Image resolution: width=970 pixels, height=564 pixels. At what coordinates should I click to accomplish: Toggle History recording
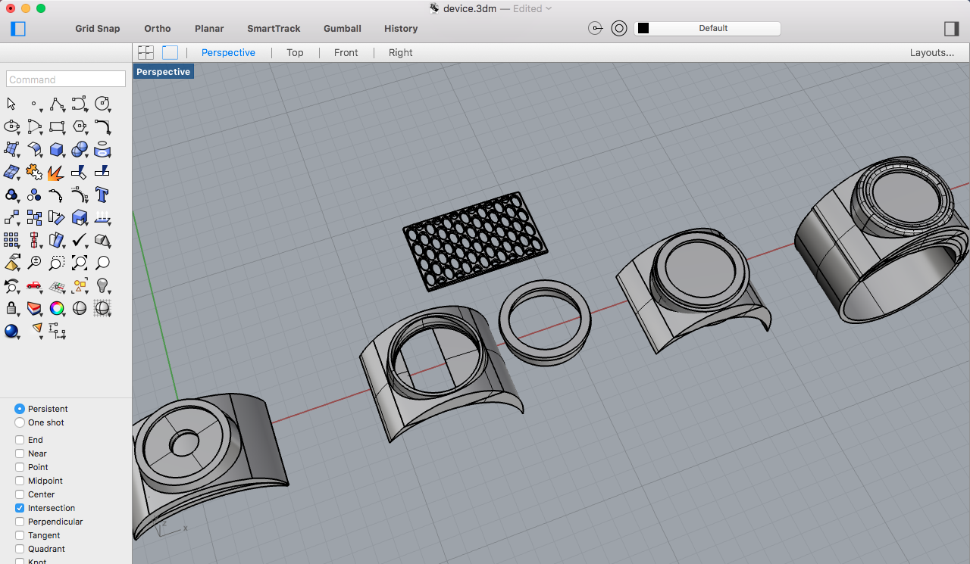coord(401,29)
